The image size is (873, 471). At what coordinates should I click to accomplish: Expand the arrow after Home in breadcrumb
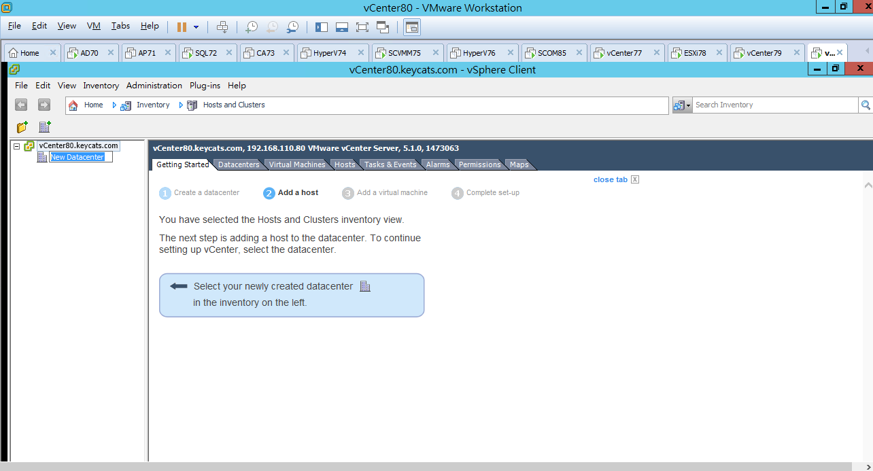tap(114, 105)
